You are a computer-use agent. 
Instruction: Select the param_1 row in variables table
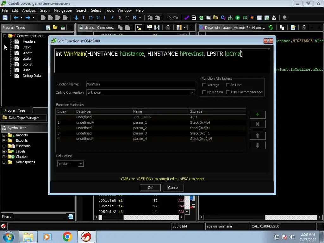151,122
